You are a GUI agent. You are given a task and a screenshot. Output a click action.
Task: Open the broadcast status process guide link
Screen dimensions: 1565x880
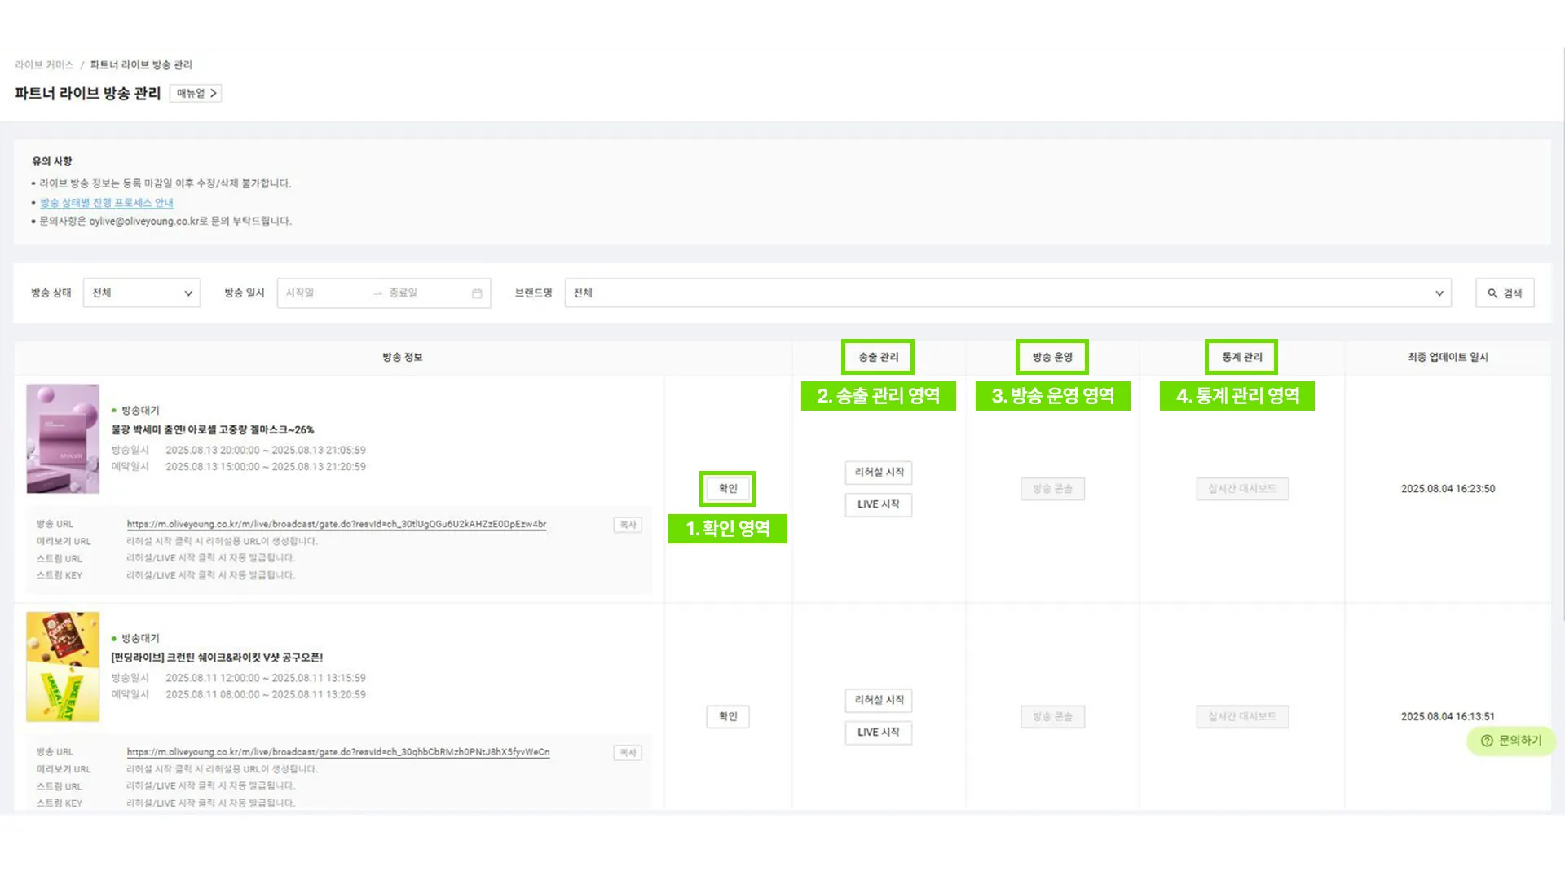pyautogui.click(x=107, y=203)
